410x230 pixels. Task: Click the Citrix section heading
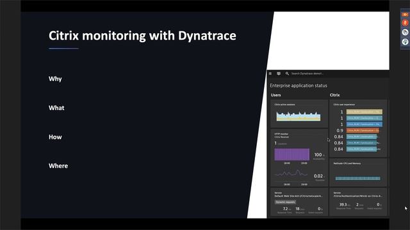tap(334, 95)
